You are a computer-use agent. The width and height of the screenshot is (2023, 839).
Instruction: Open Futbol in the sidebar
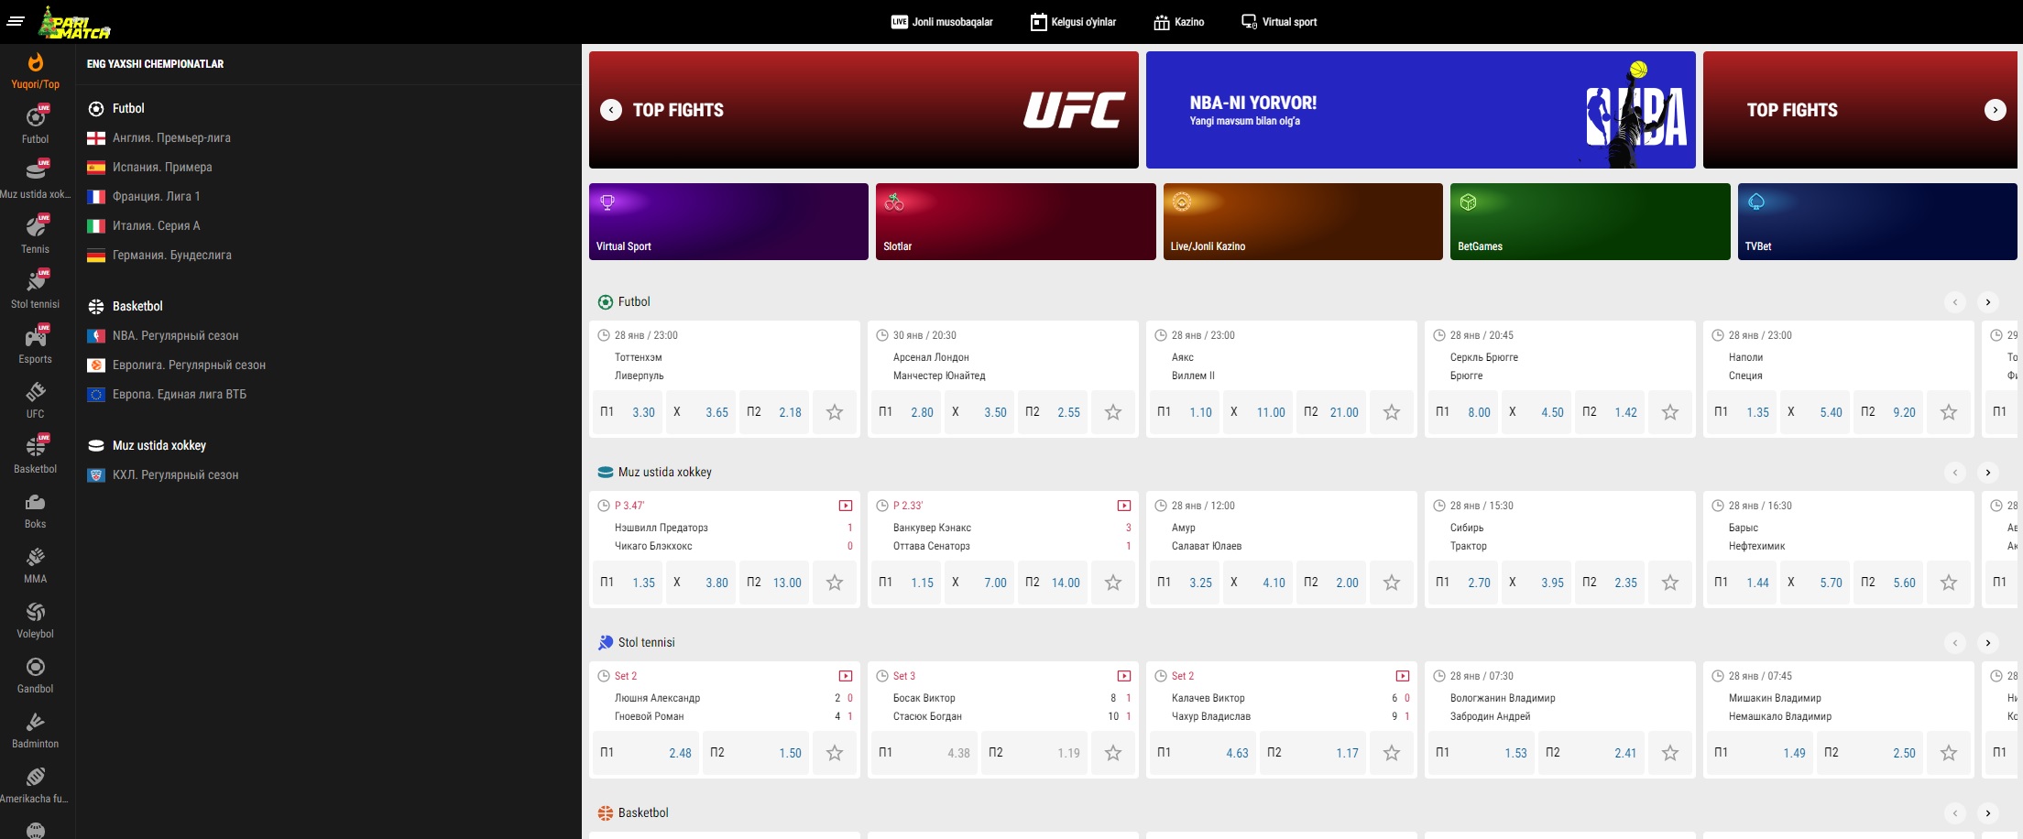tap(35, 125)
